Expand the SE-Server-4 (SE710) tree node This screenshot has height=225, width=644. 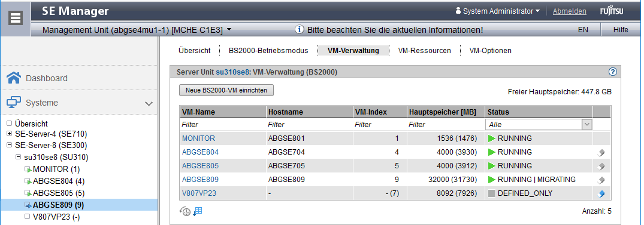10,134
